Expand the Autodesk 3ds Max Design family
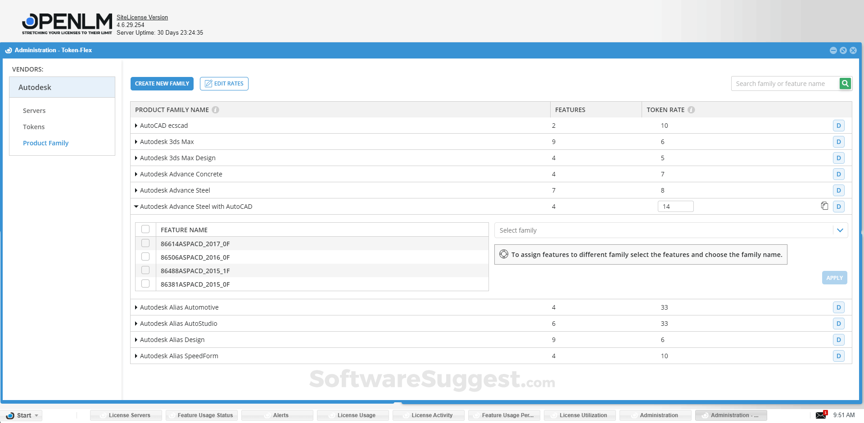 (x=136, y=158)
